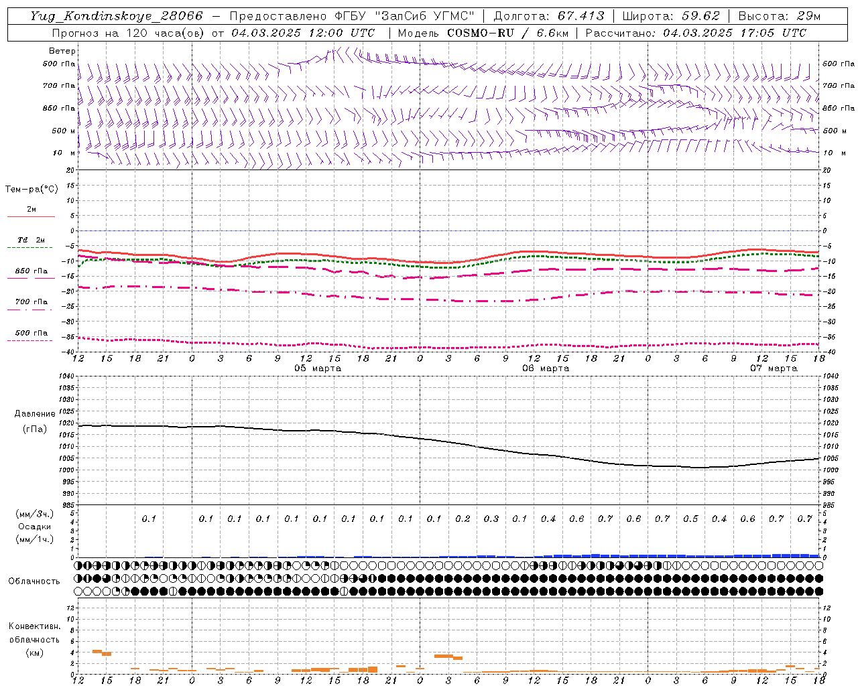The image size is (858, 686).
Task: Click the 700 гПа temperature legend entry
Action: click(x=32, y=301)
